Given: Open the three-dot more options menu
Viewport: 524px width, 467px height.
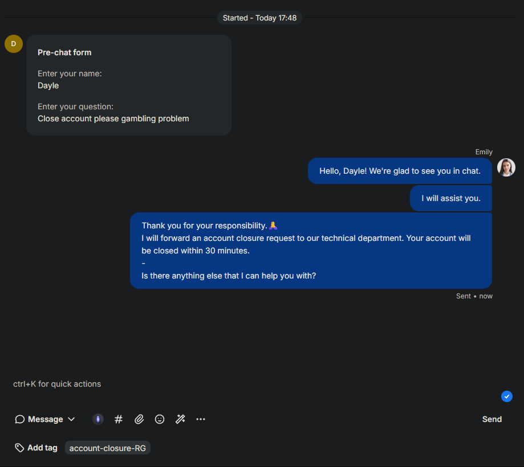Looking at the screenshot, I should click(x=201, y=419).
